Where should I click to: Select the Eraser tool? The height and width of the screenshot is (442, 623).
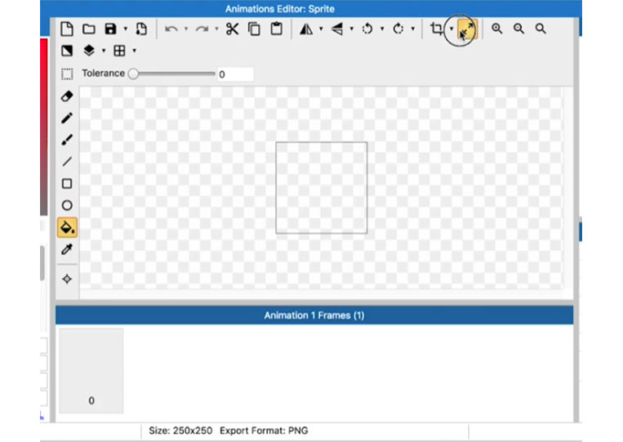[67, 96]
